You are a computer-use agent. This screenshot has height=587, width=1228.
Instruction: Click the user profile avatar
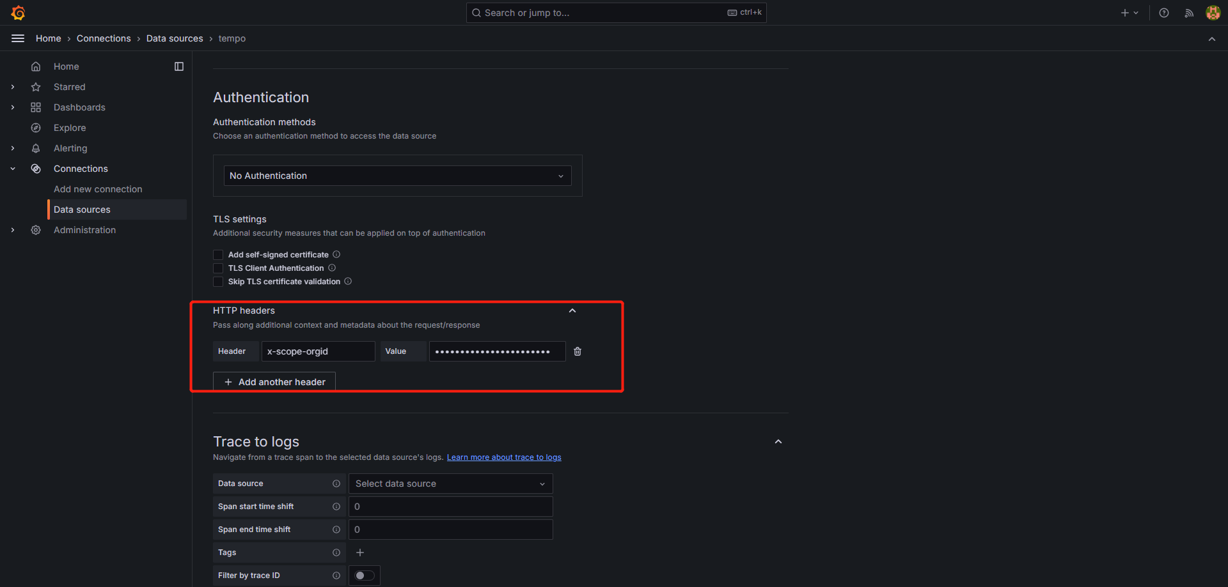tap(1213, 13)
